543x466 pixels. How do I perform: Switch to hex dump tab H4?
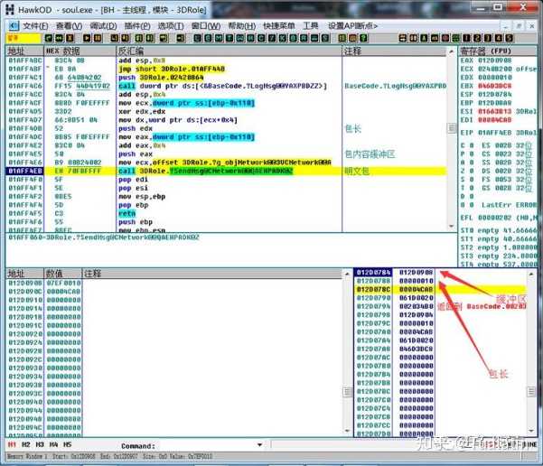[53, 444]
